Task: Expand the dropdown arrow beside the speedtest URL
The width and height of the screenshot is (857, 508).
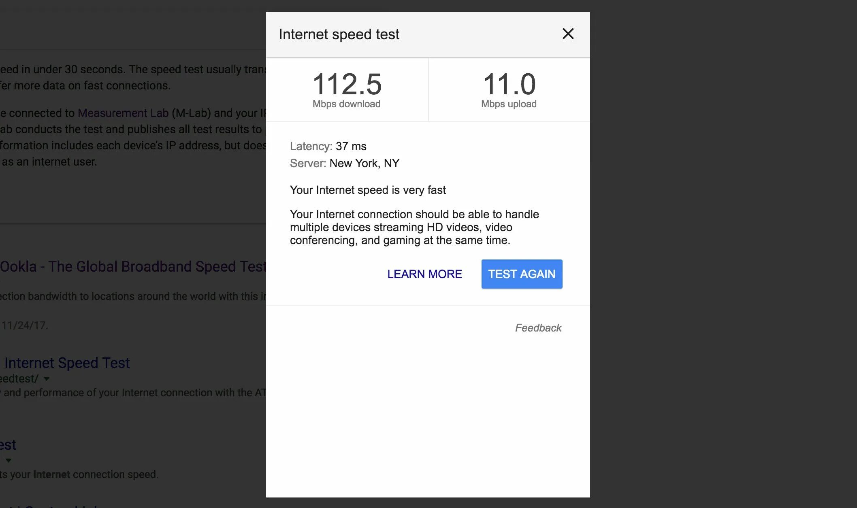Action: (47, 379)
